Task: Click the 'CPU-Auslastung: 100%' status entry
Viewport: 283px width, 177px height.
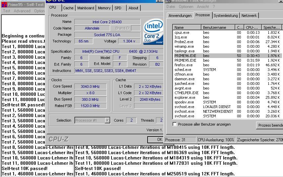Action: pos(216,140)
